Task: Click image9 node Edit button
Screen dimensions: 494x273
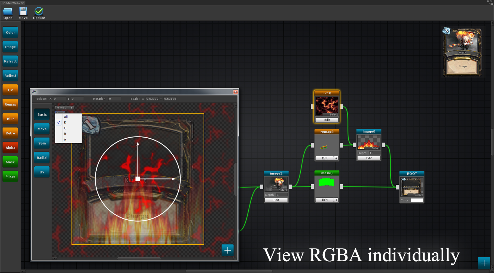Action: 369,158
